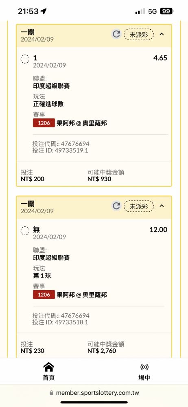This screenshot has height=407, width=188.
Task: Tap the 未派彩 badge on second card
Action: 139,206
